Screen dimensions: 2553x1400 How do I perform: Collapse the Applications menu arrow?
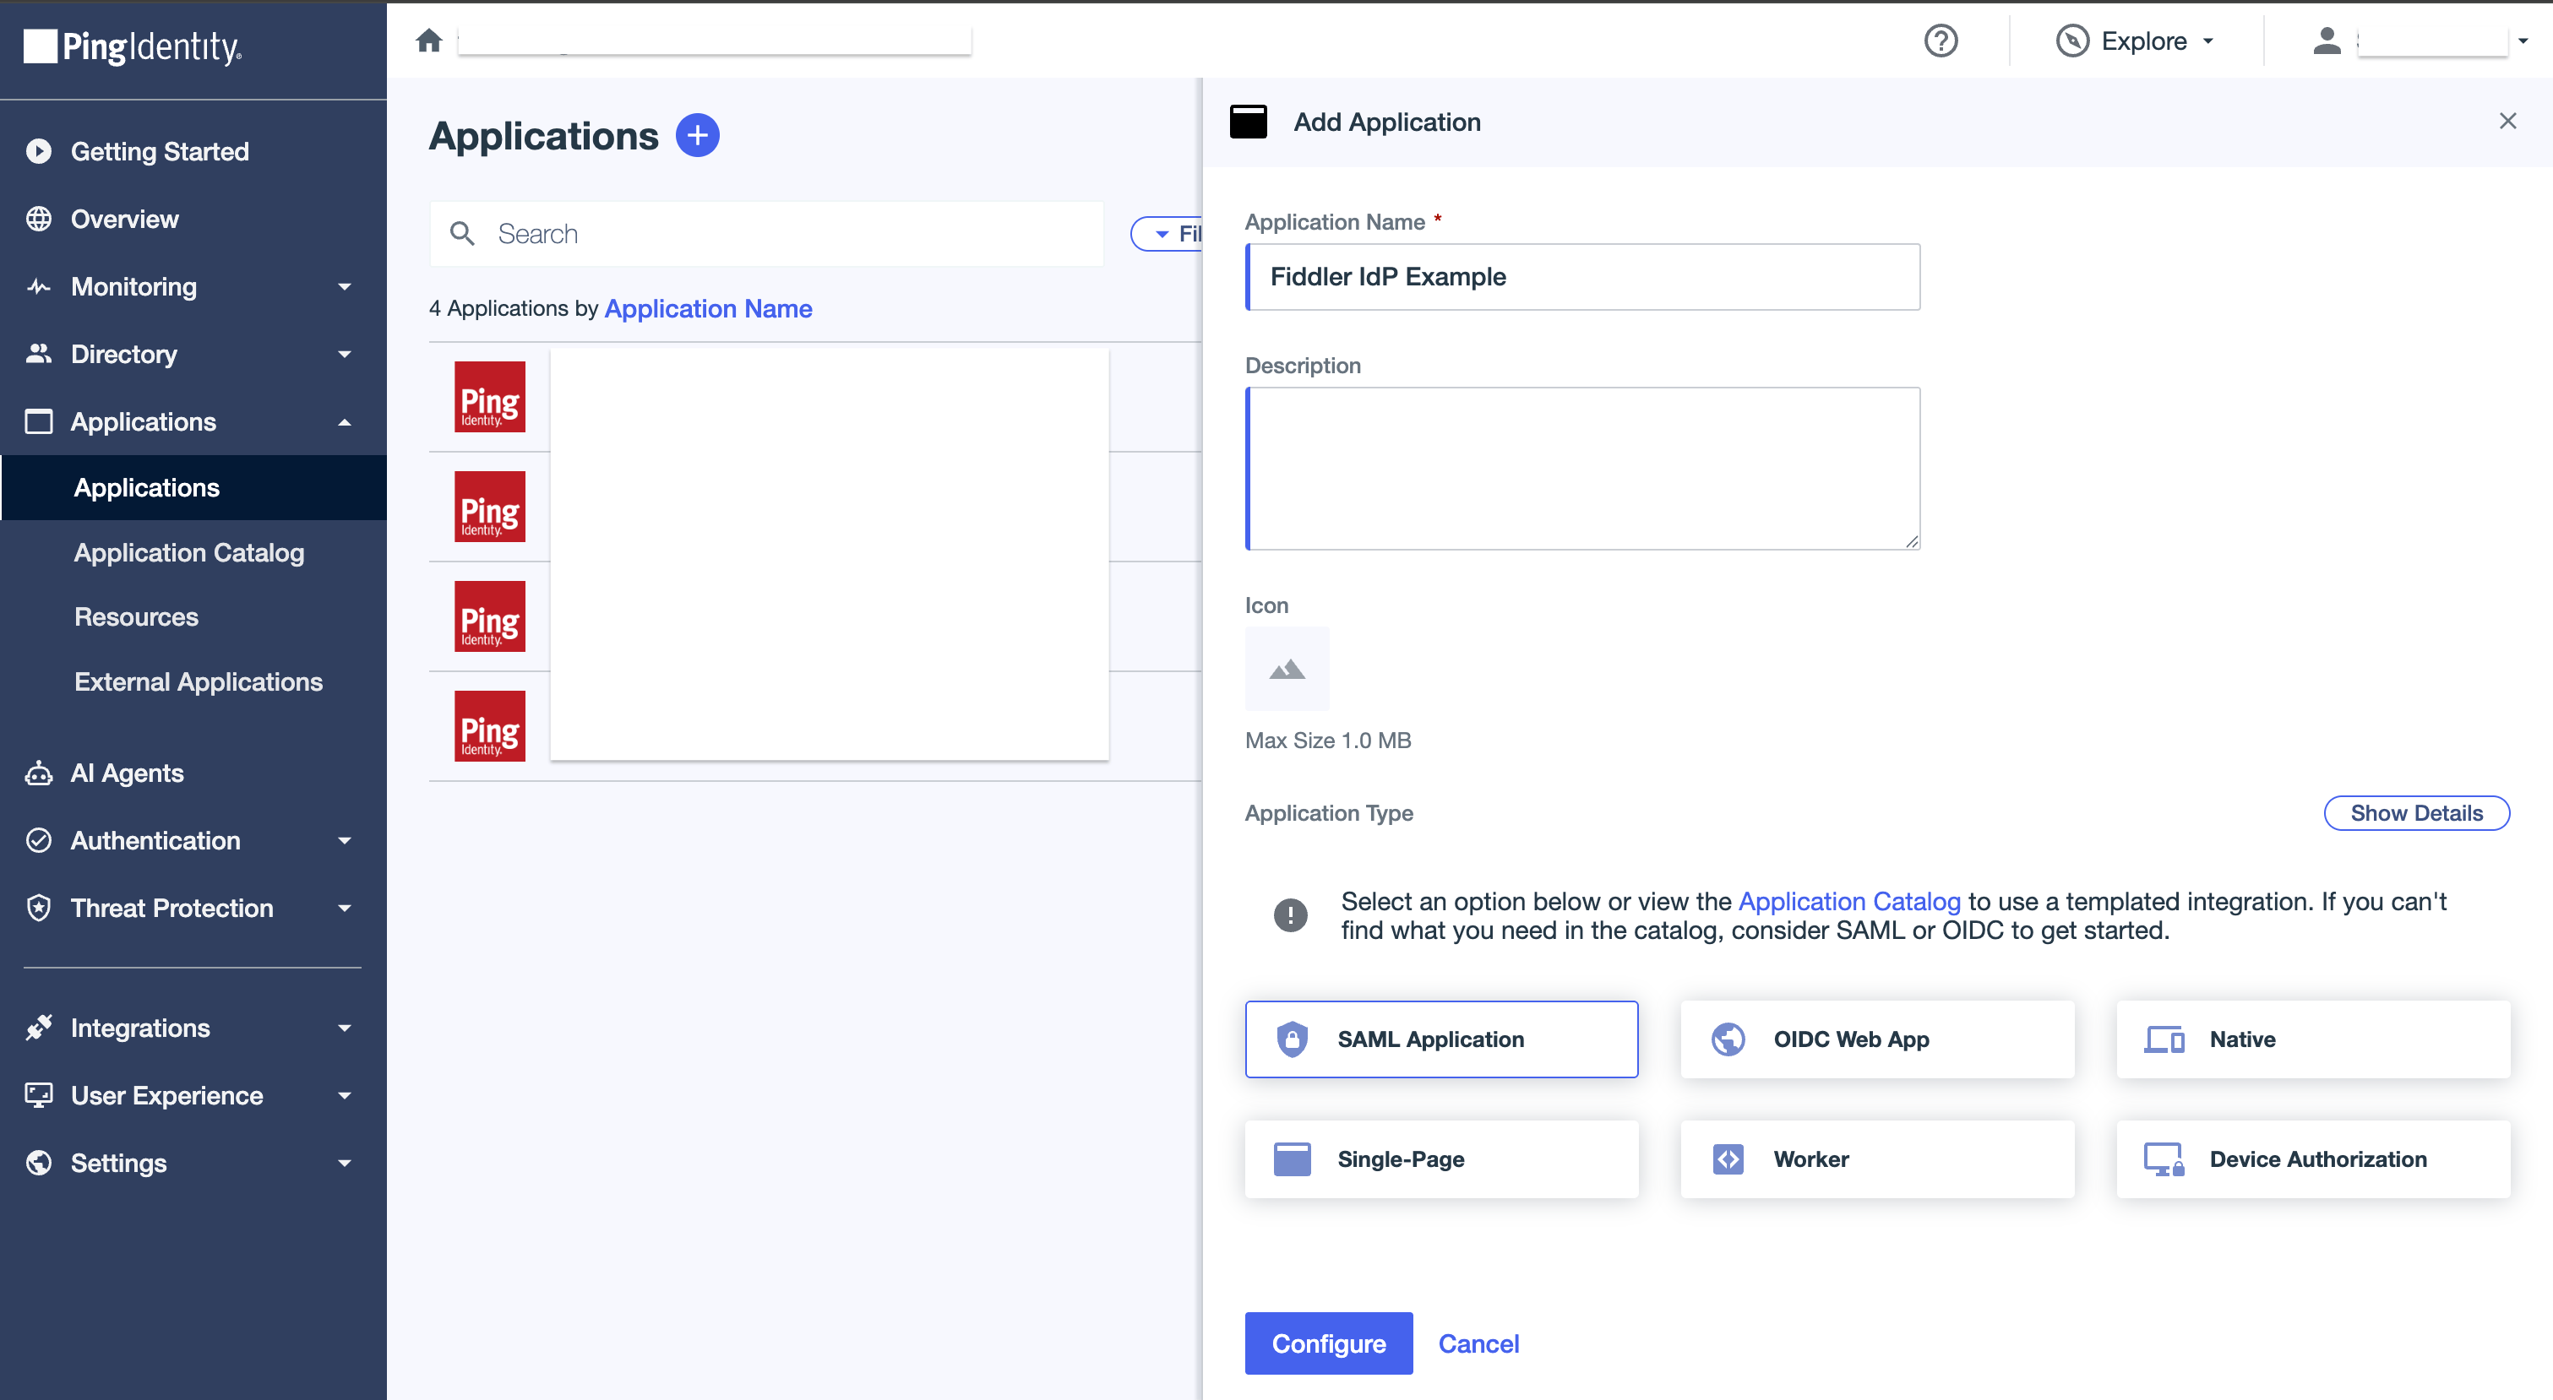point(344,422)
